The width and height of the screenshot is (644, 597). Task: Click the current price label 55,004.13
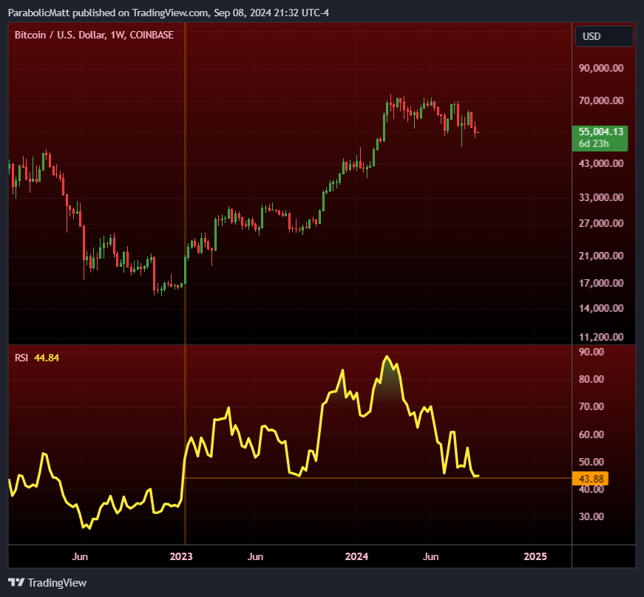[x=600, y=132]
